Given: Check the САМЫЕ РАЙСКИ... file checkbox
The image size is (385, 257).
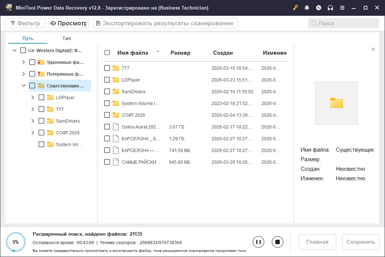Looking at the screenshot, I should [107, 162].
